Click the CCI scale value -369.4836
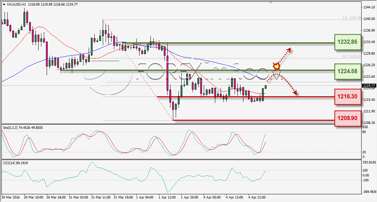Viewport: 377px width, 202px height. (369, 192)
